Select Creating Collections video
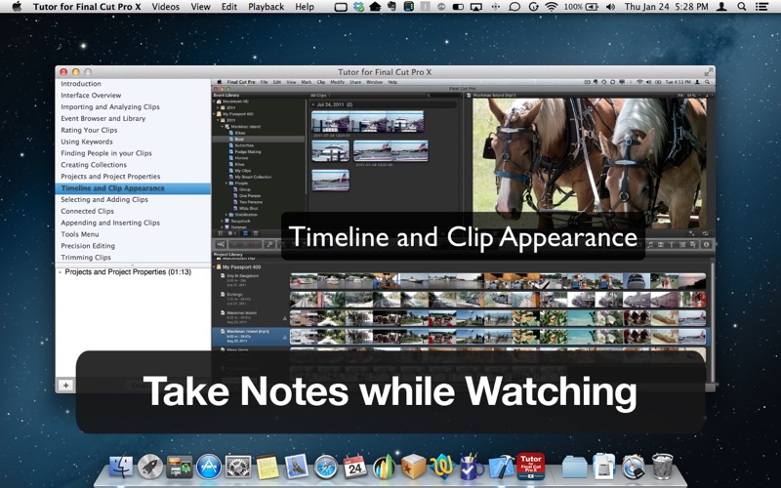The height and width of the screenshot is (488, 781). (x=133, y=165)
